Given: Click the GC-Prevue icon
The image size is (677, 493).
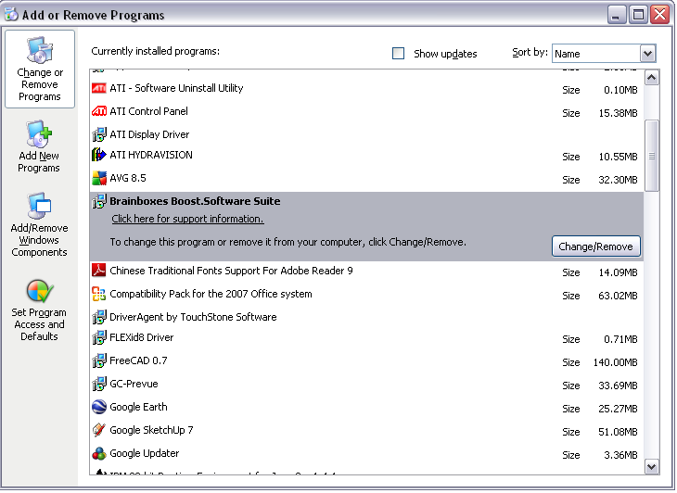Looking at the screenshot, I should pos(99,384).
